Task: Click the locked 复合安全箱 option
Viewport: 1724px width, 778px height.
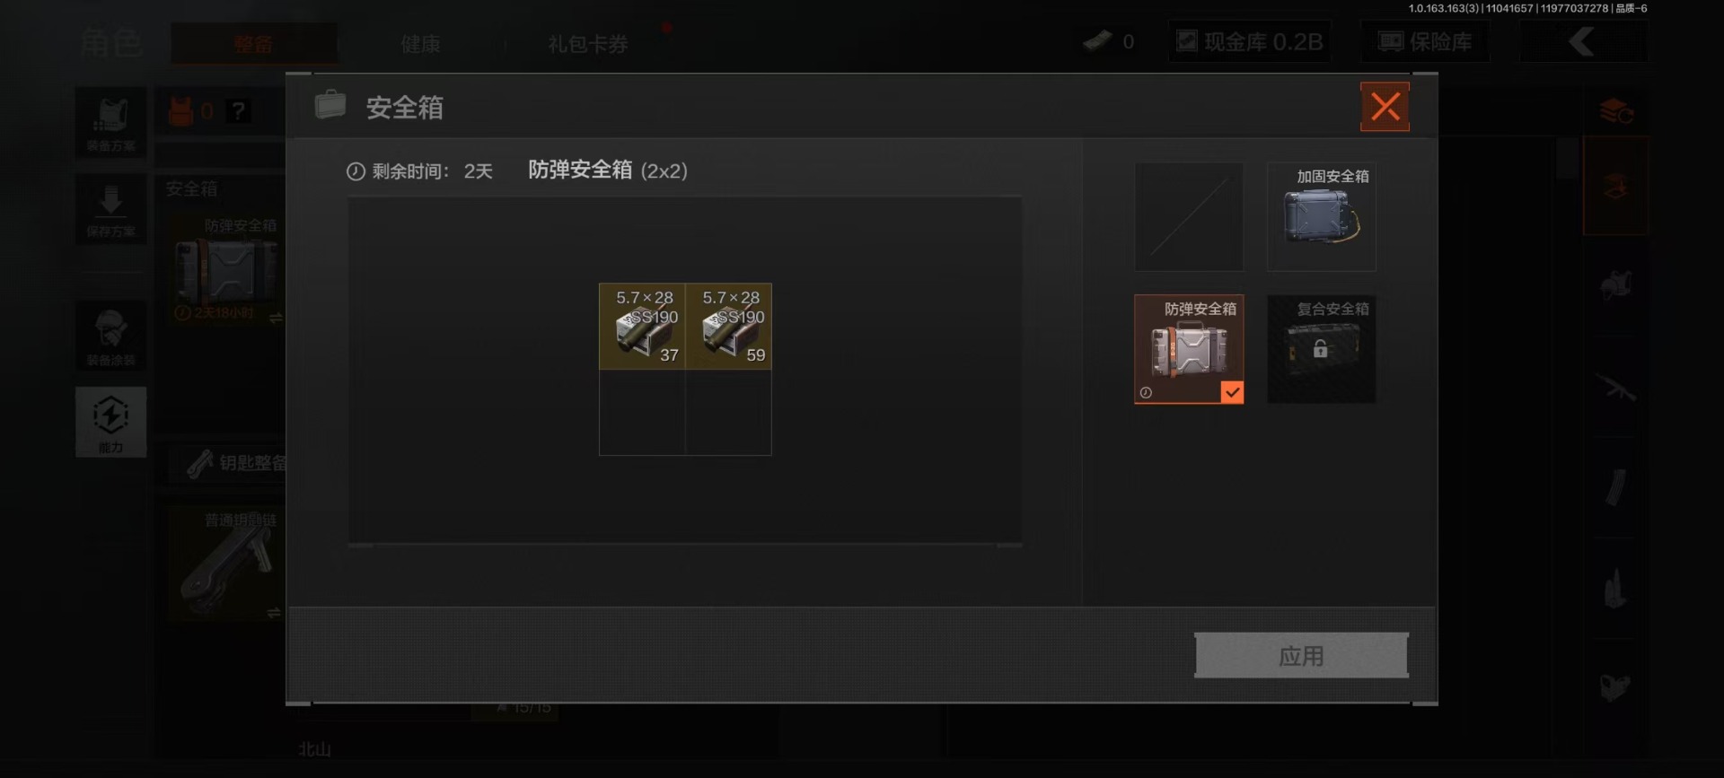Action: 1321,349
